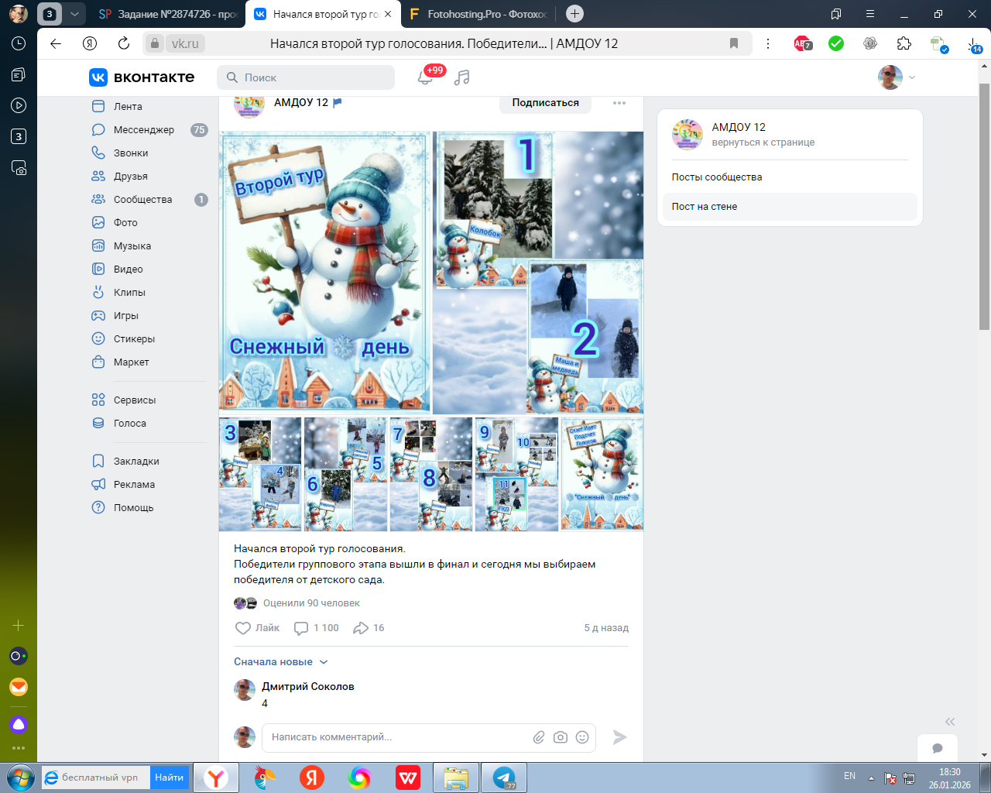Open Дмитрий Соколов profile link
991x793 pixels.
click(308, 687)
